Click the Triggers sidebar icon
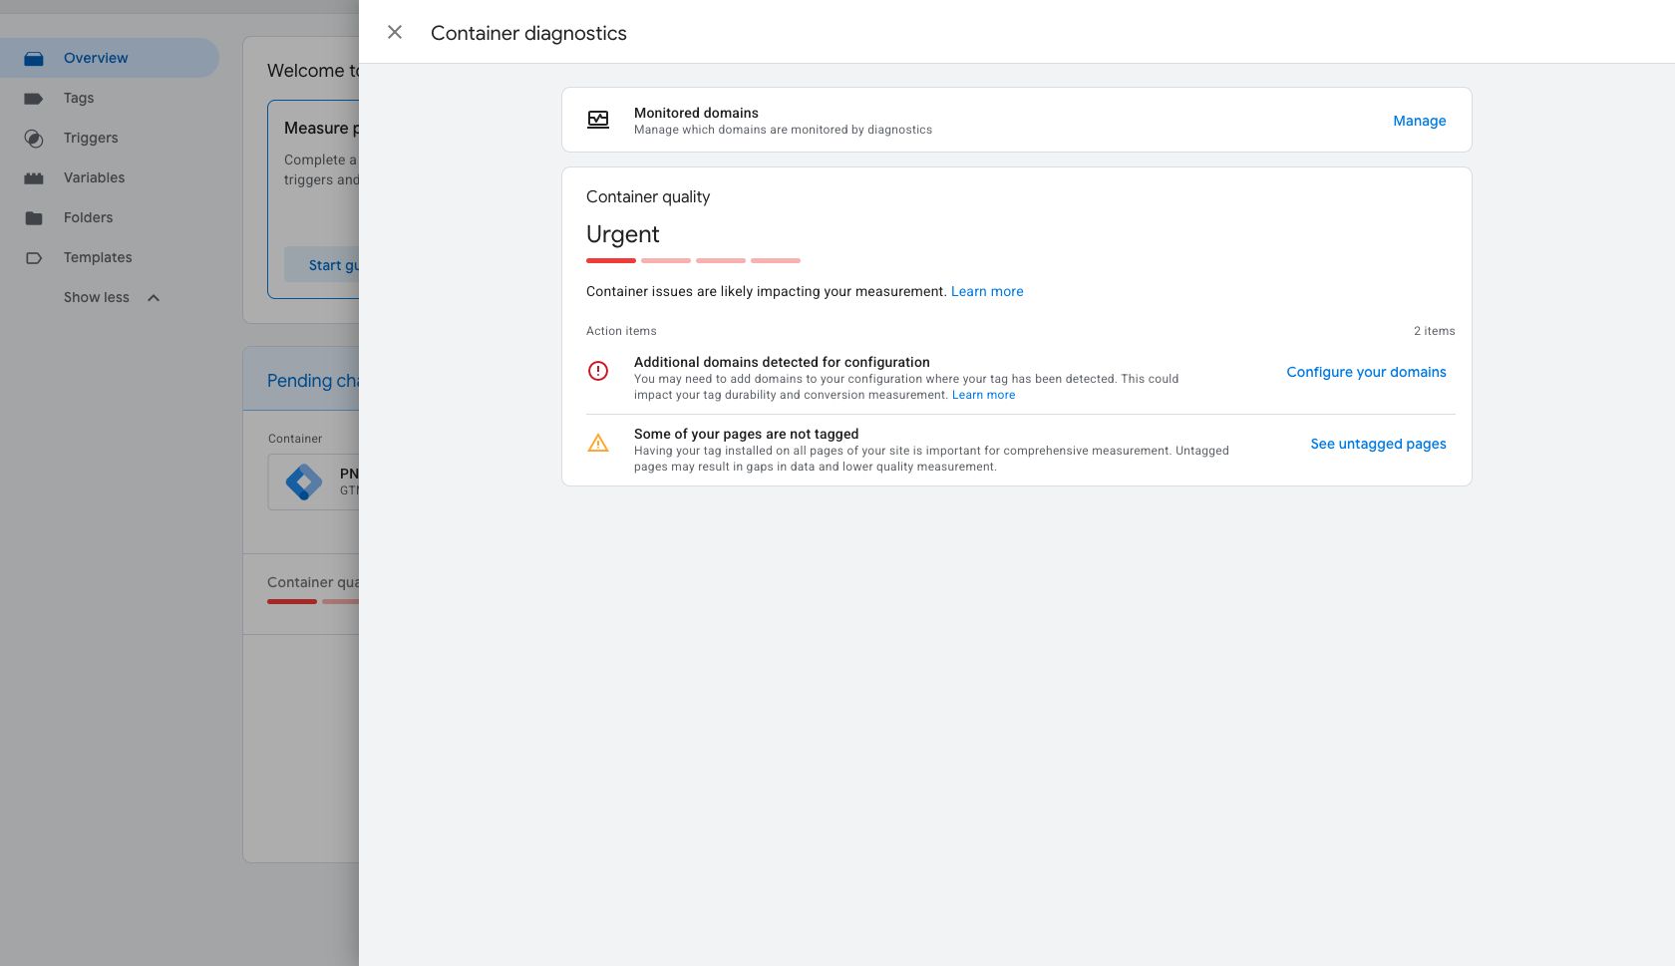1675x966 pixels. click(x=34, y=139)
